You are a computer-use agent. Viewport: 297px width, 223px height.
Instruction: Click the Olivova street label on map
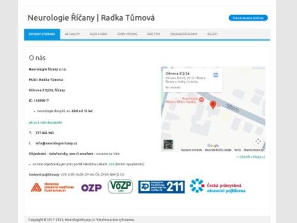click(x=232, y=108)
